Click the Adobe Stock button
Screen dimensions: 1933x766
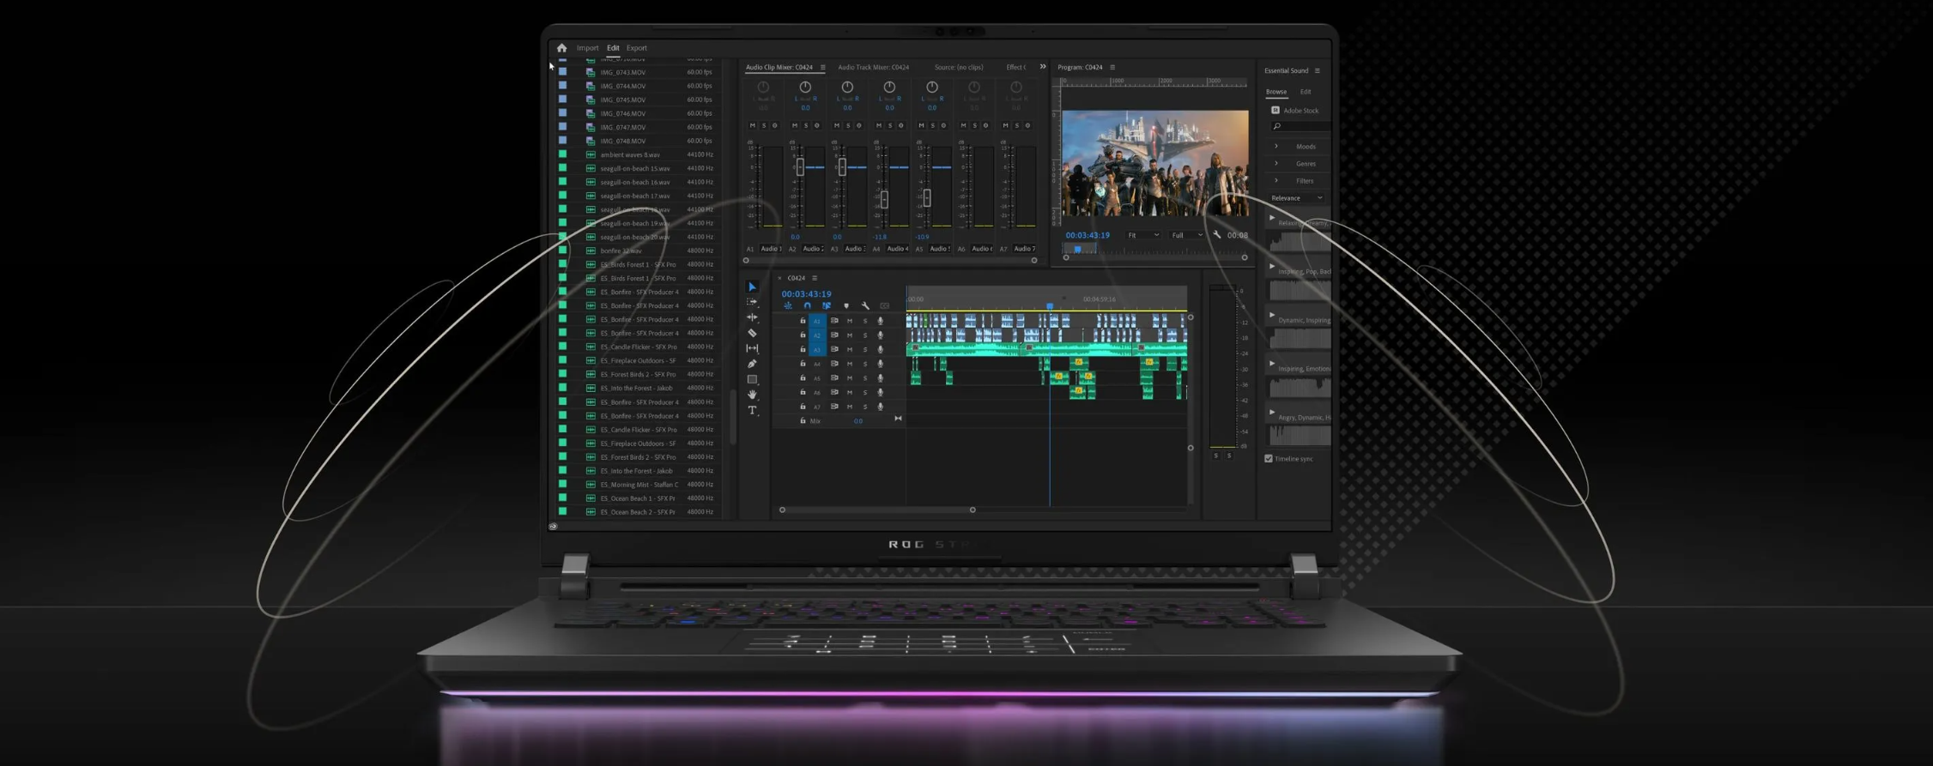pos(1294,111)
